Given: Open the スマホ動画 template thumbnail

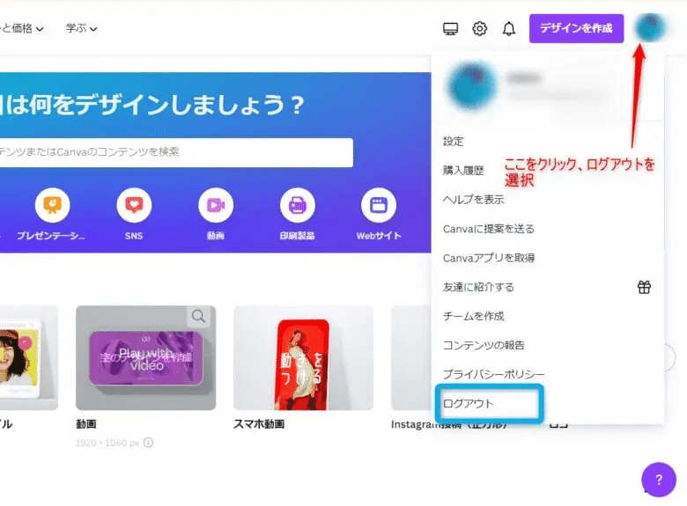Looking at the screenshot, I should tap(303, 357).
